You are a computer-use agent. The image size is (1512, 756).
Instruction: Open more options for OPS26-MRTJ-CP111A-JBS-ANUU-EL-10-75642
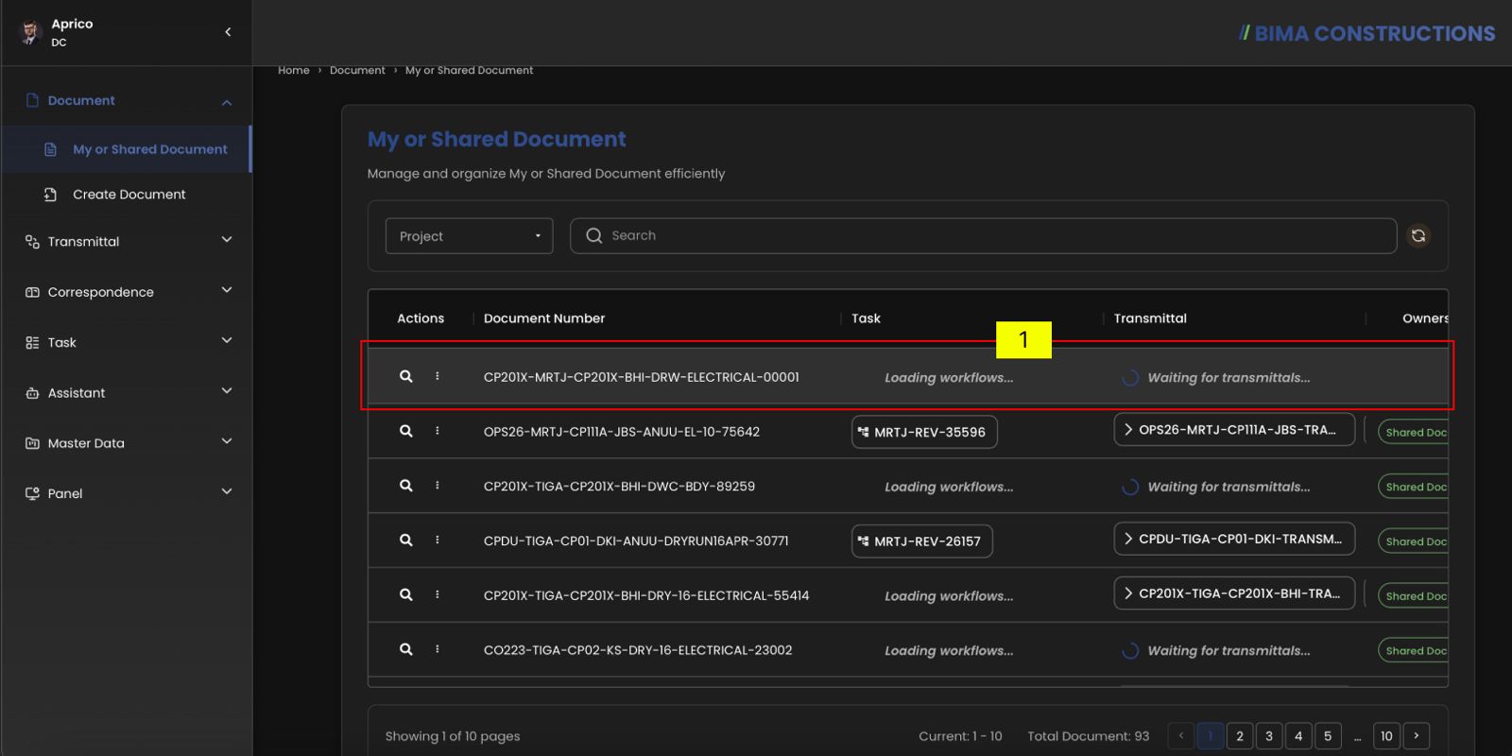point(438,431)
